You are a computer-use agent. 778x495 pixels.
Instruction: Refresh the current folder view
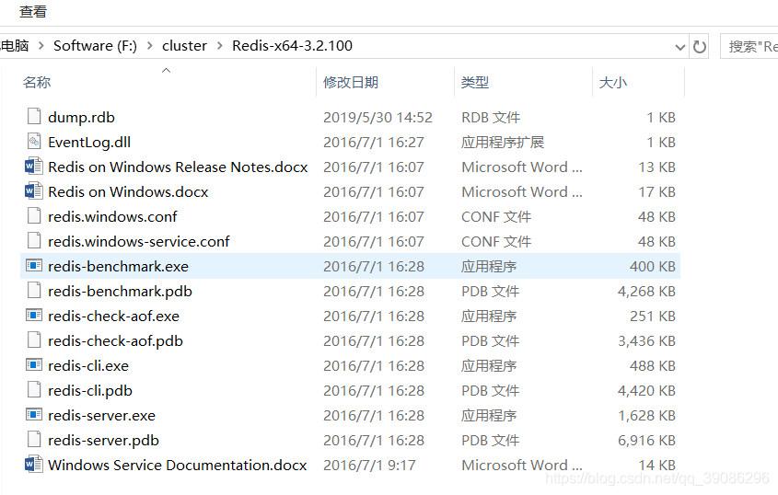click(700, 47)
